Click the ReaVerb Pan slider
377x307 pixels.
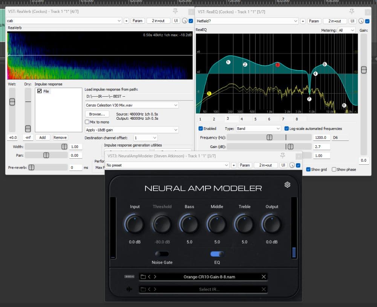point(46,155)
